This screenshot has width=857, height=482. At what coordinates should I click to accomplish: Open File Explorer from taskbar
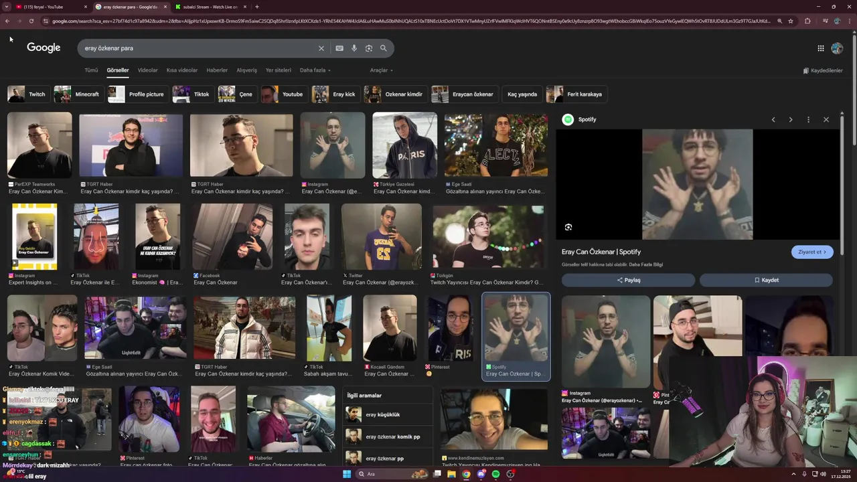452,474
